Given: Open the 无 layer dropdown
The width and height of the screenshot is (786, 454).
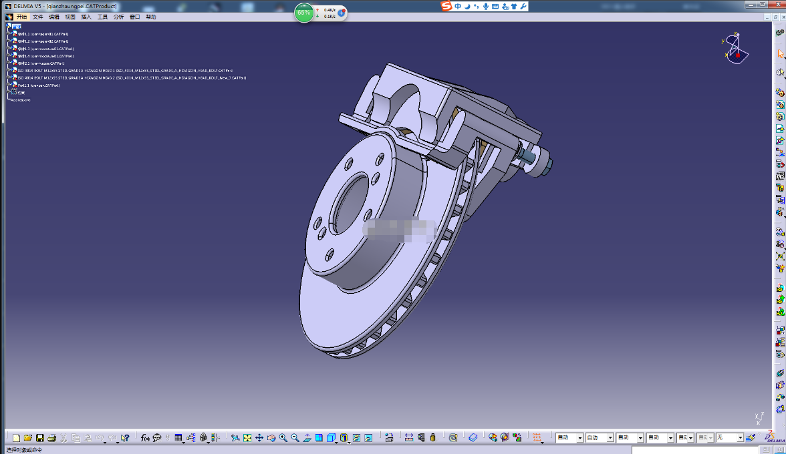Looking at the screenshot, I should point(729,438).
